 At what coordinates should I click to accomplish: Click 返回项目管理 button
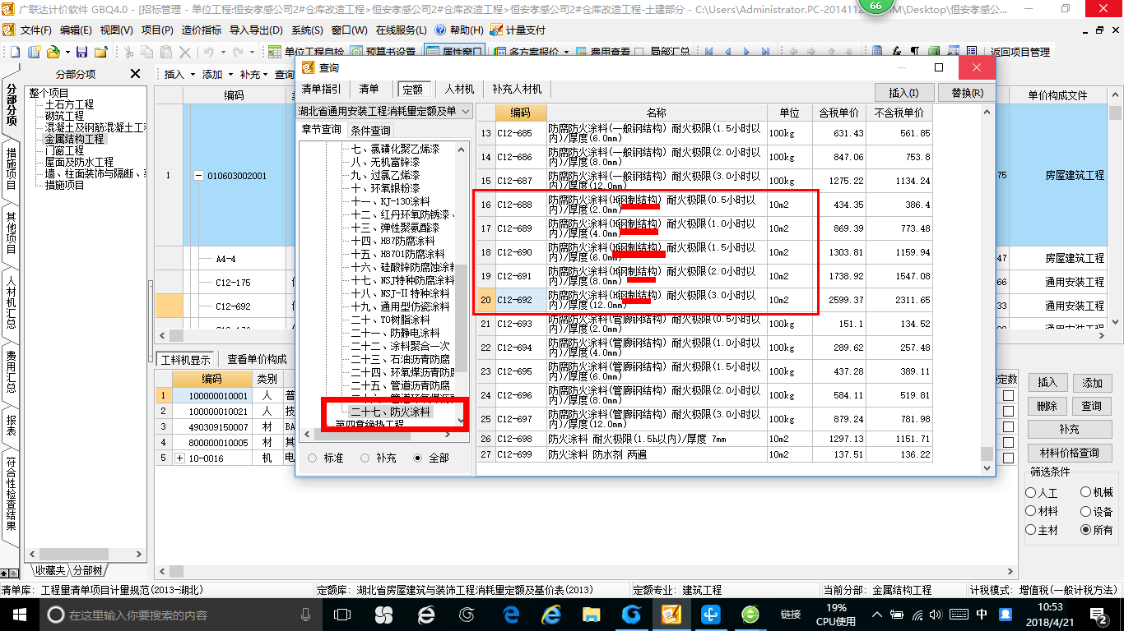tap(1019, 52)
